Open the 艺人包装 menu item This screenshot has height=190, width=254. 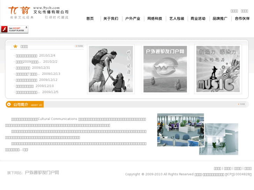177,18
